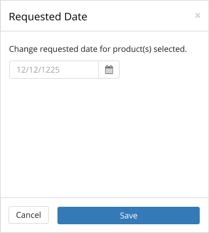Select the date entry box under the instructions
Screen dimensions: 209x233
(x=54, y=70)
